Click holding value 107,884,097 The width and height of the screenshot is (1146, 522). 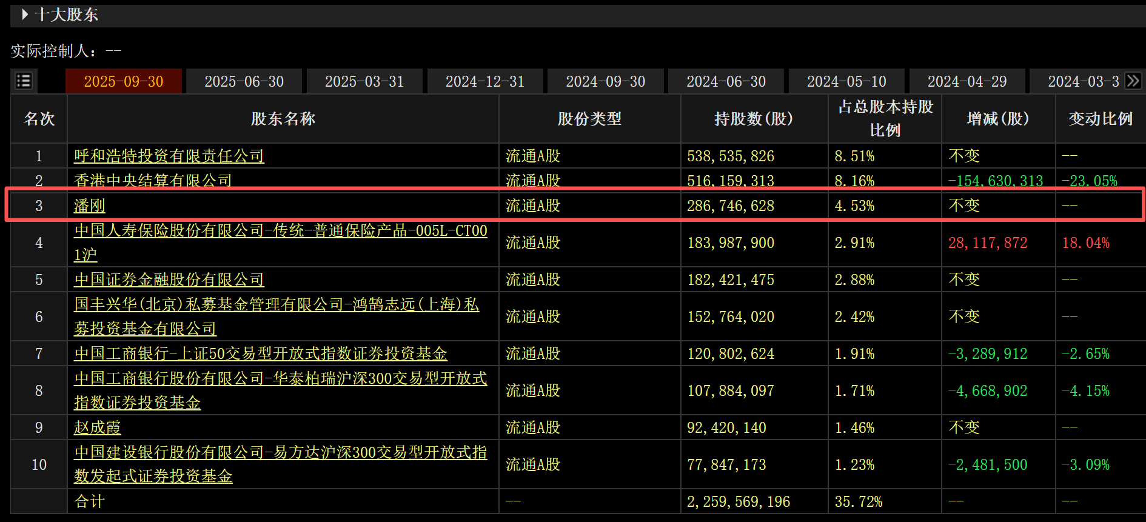[731, 390]
